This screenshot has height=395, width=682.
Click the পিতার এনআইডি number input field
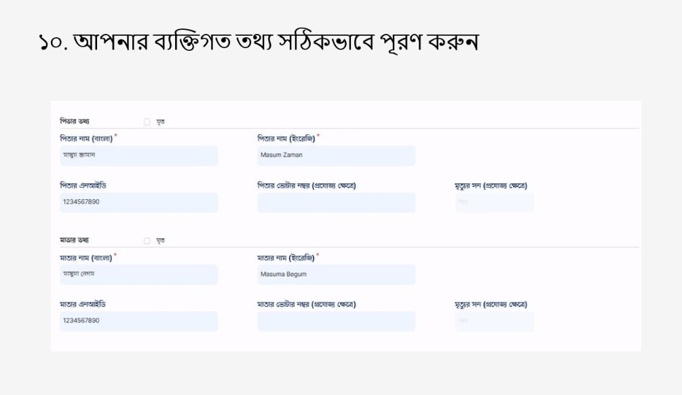tap(138, 202)
